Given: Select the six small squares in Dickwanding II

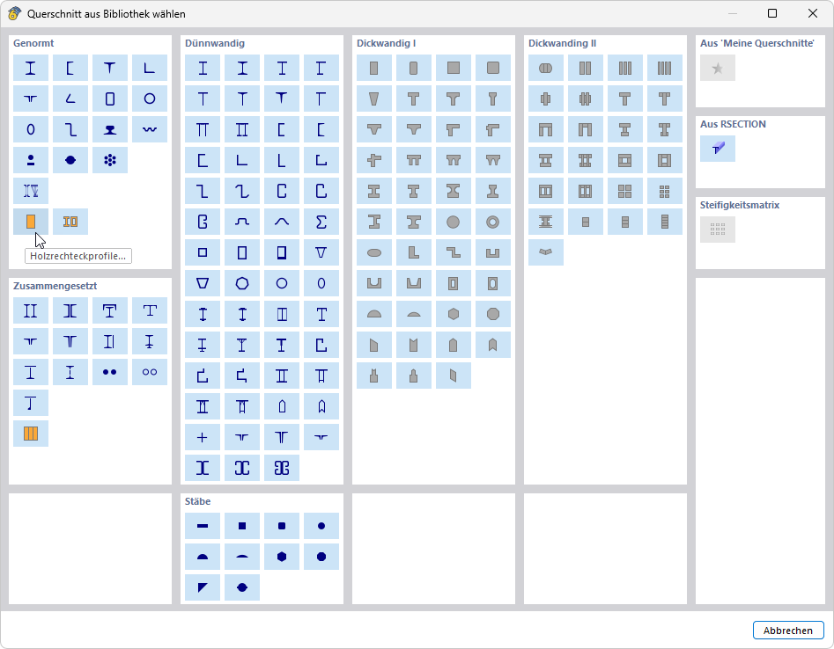Looking at the screenshot, I should point(664,191).
